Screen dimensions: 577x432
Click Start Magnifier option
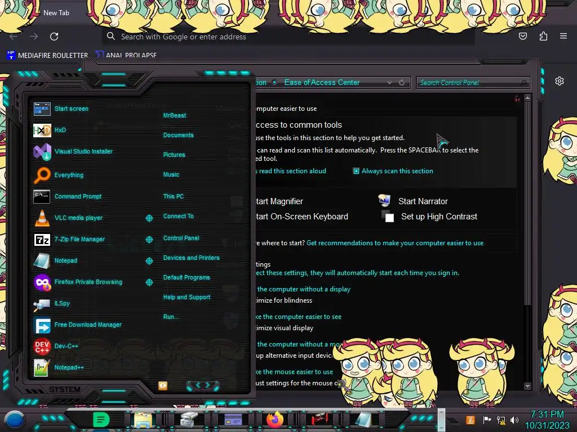279,201
